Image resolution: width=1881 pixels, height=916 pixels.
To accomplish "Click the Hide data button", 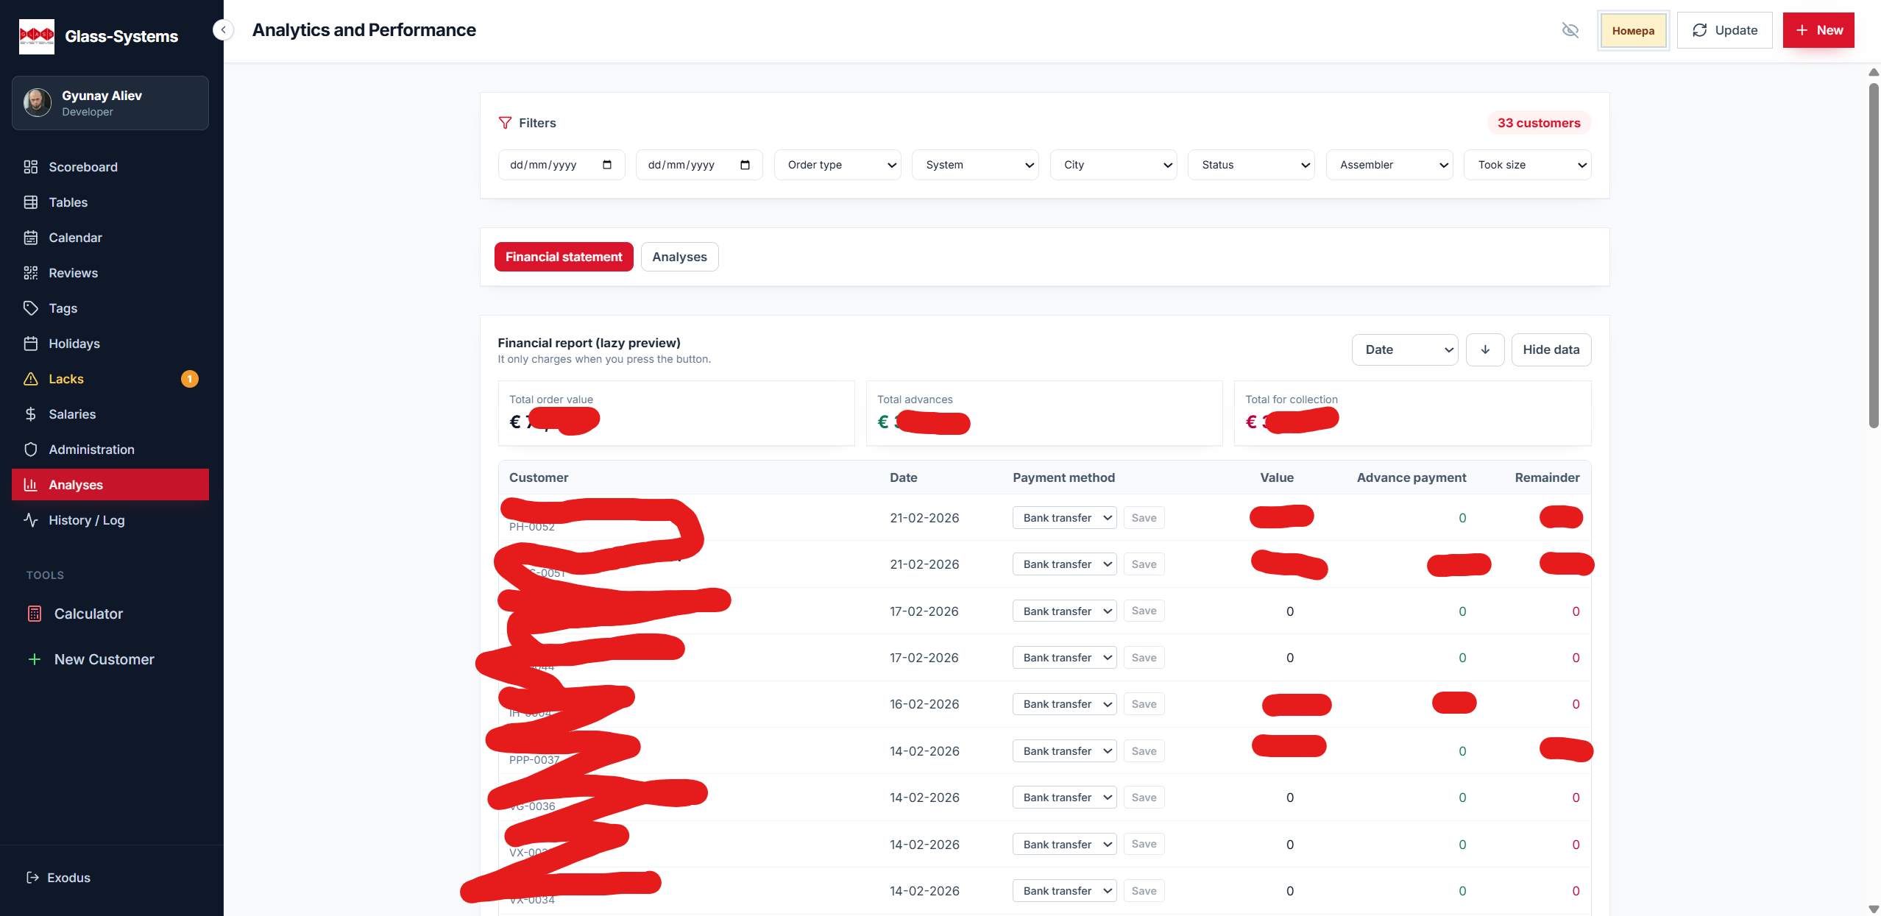I will (1551, 349).
